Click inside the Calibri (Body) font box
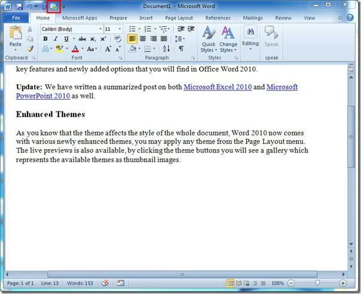The image size is (361, 294). (x=69, y=29)
